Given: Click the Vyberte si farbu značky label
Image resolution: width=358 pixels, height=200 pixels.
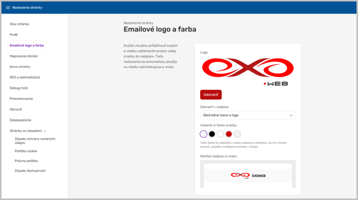Looking at the screenshot, I should pyautogui.click(x=218, y=125).
